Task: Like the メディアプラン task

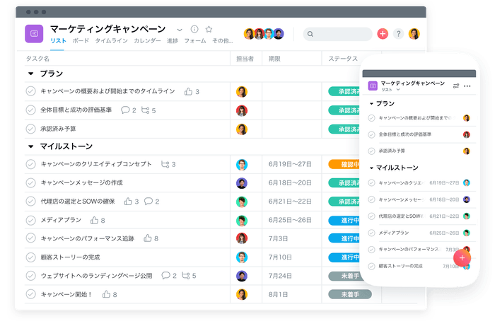Action: [x=94, y=220]
